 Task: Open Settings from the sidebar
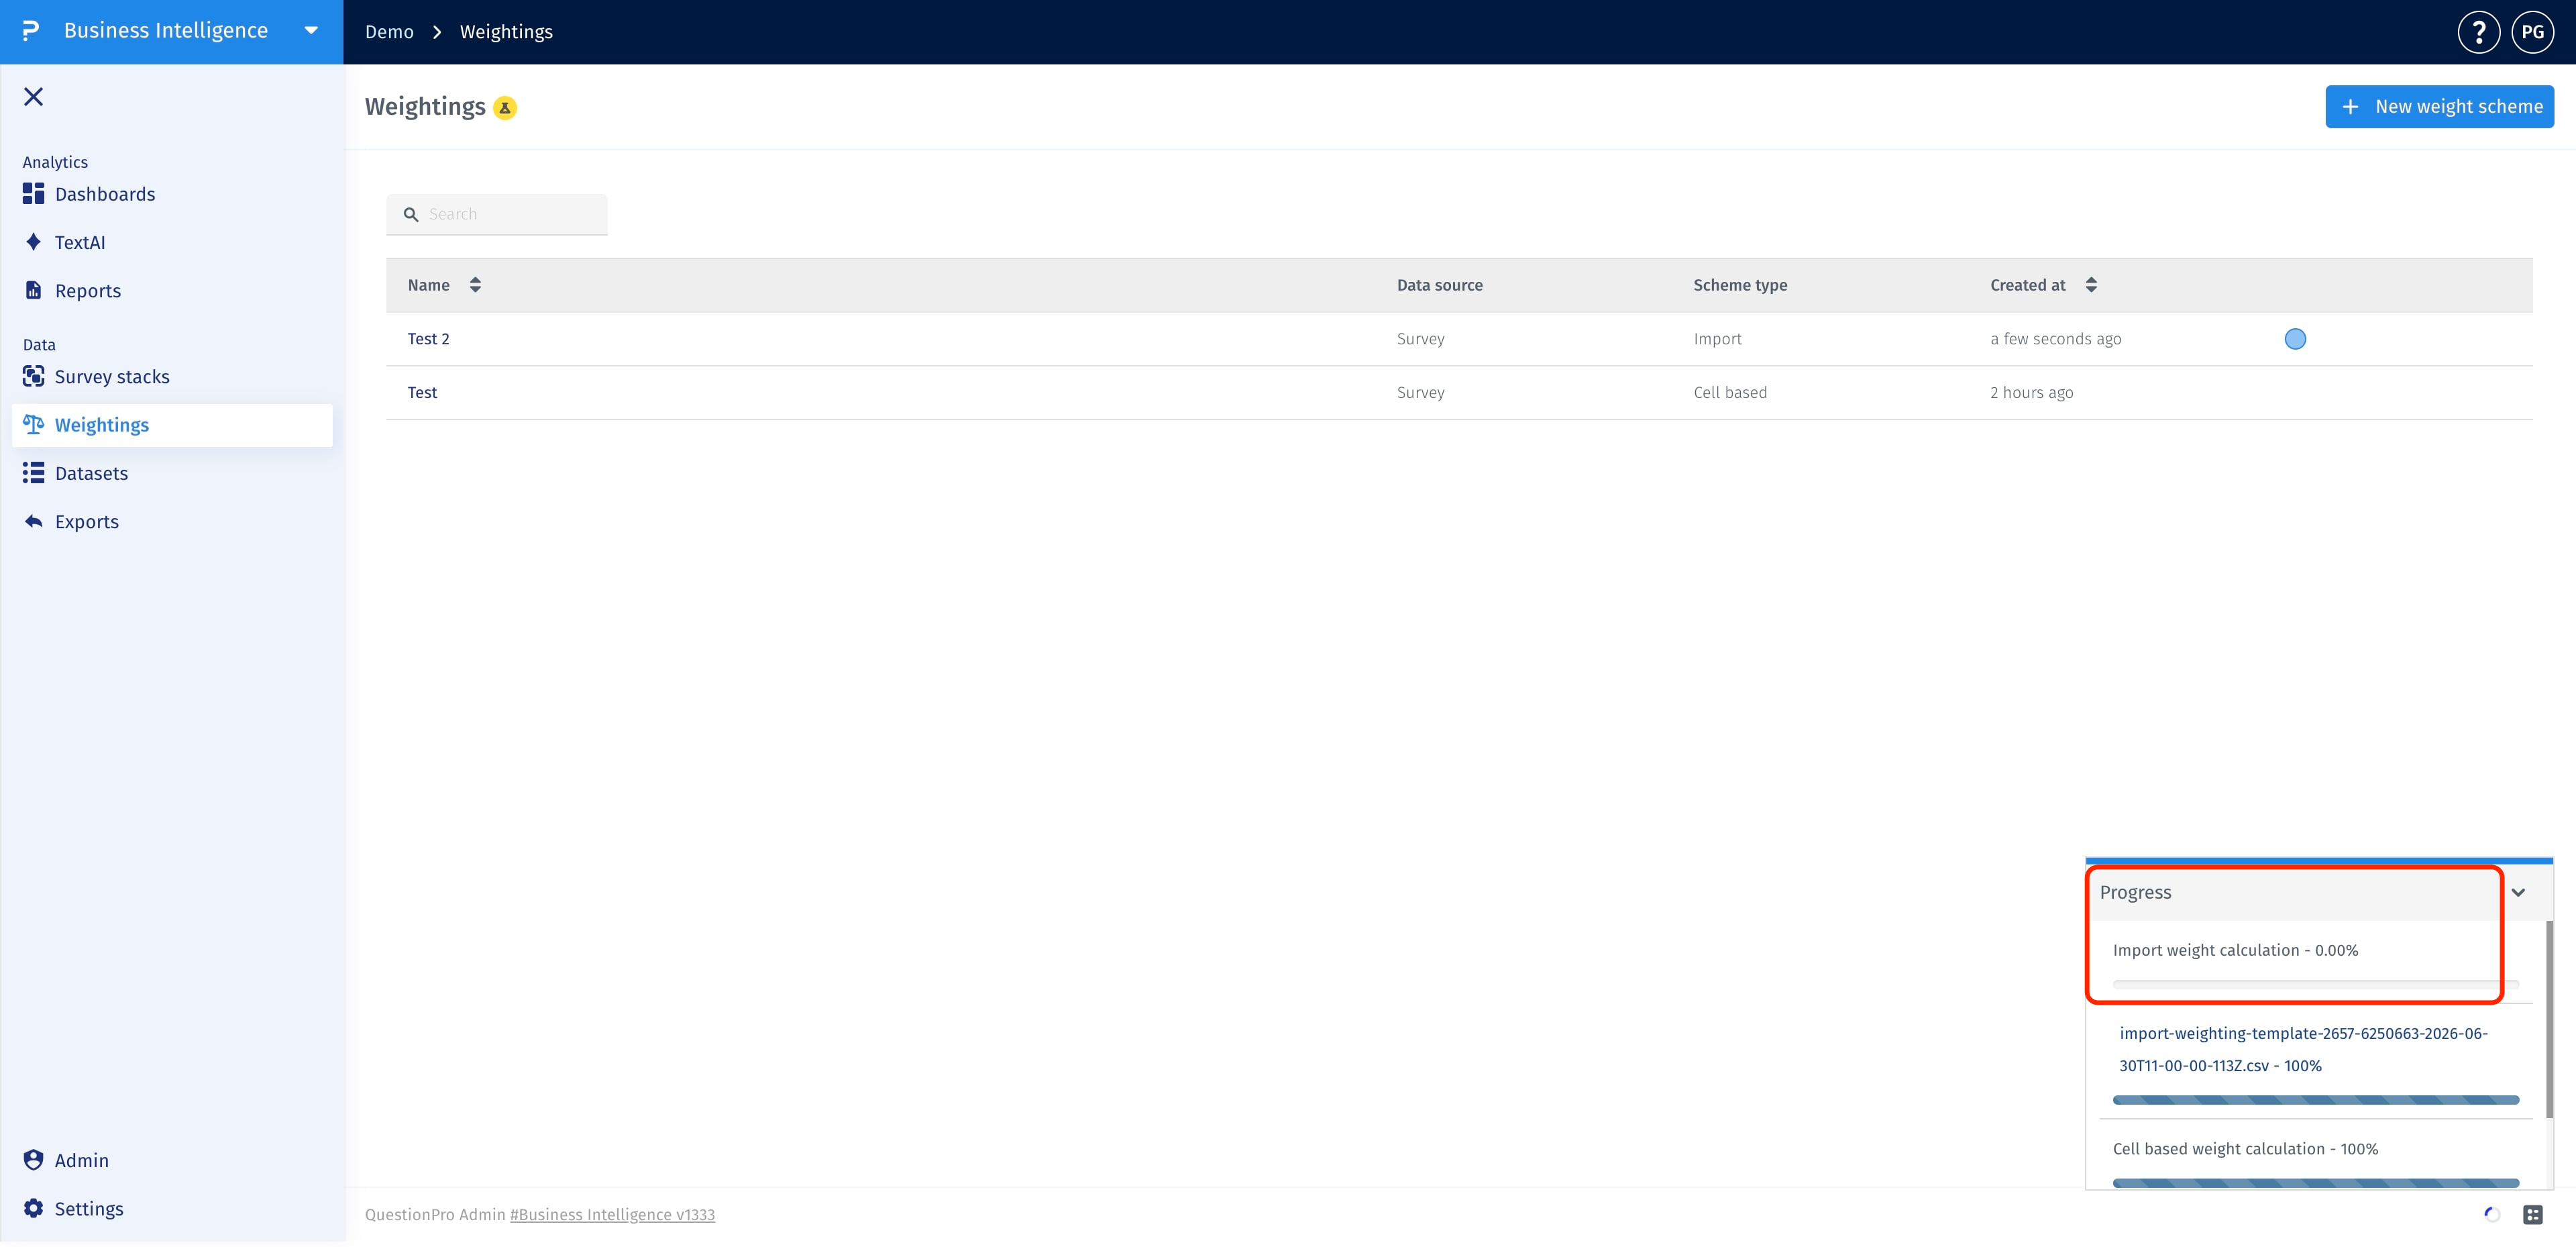tap(89, 1209)
